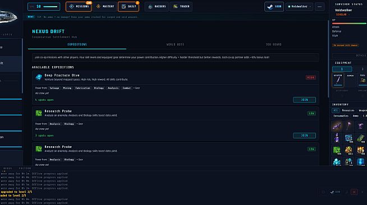Click the Steam Soon button
Screen dimensions: 367x205
click(x=274, y=7)
